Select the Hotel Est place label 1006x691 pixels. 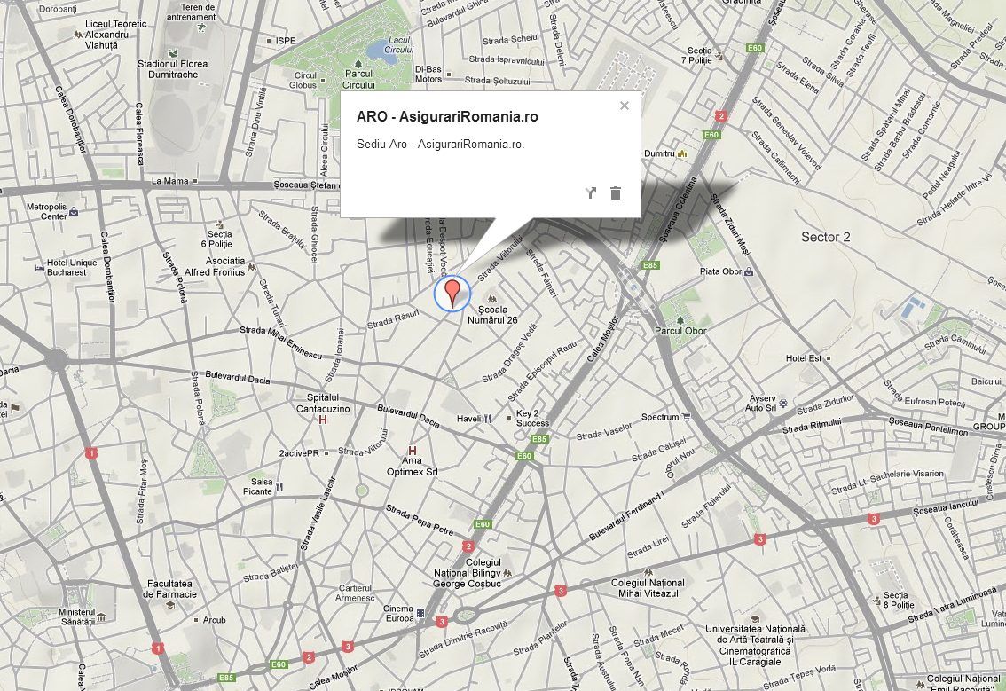coord(803,358)
